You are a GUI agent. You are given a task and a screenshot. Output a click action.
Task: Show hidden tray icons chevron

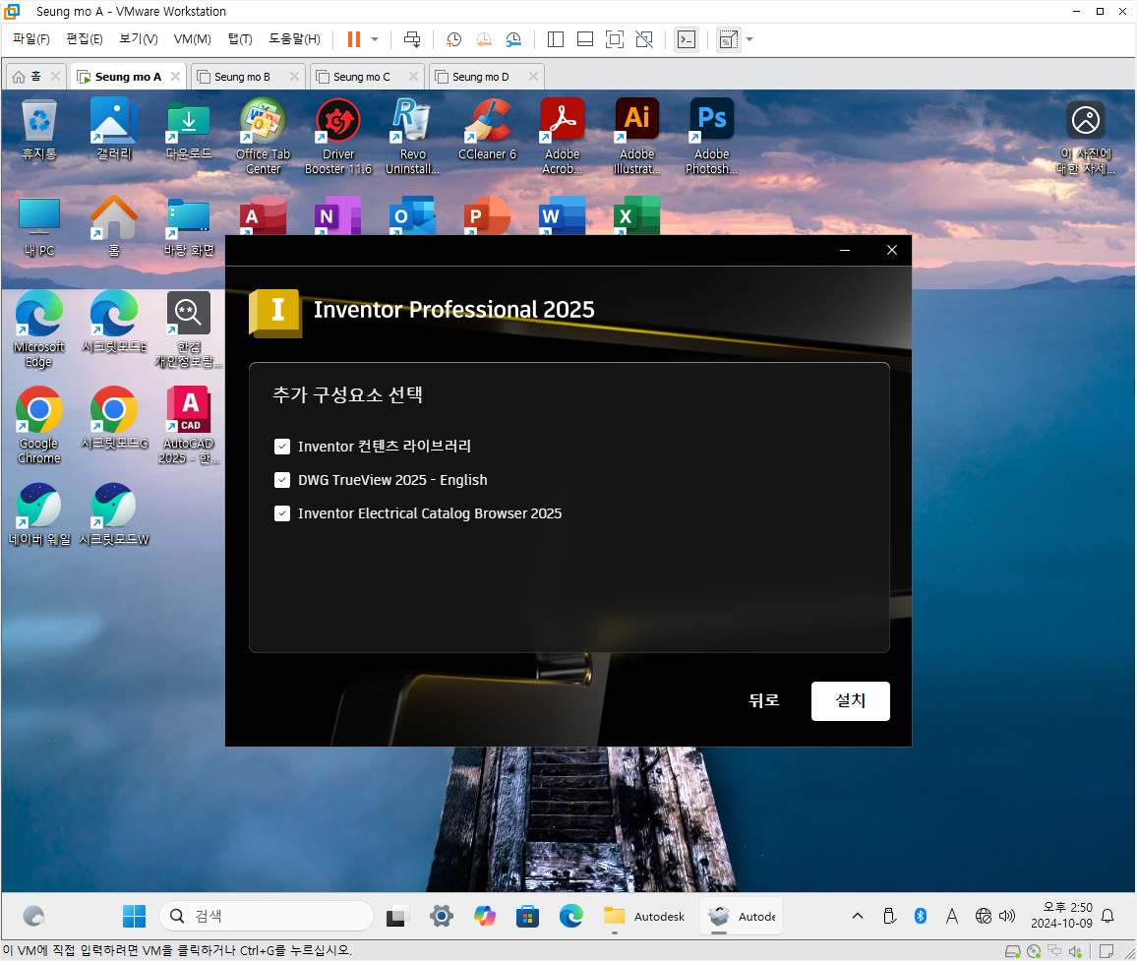point(857,916)
